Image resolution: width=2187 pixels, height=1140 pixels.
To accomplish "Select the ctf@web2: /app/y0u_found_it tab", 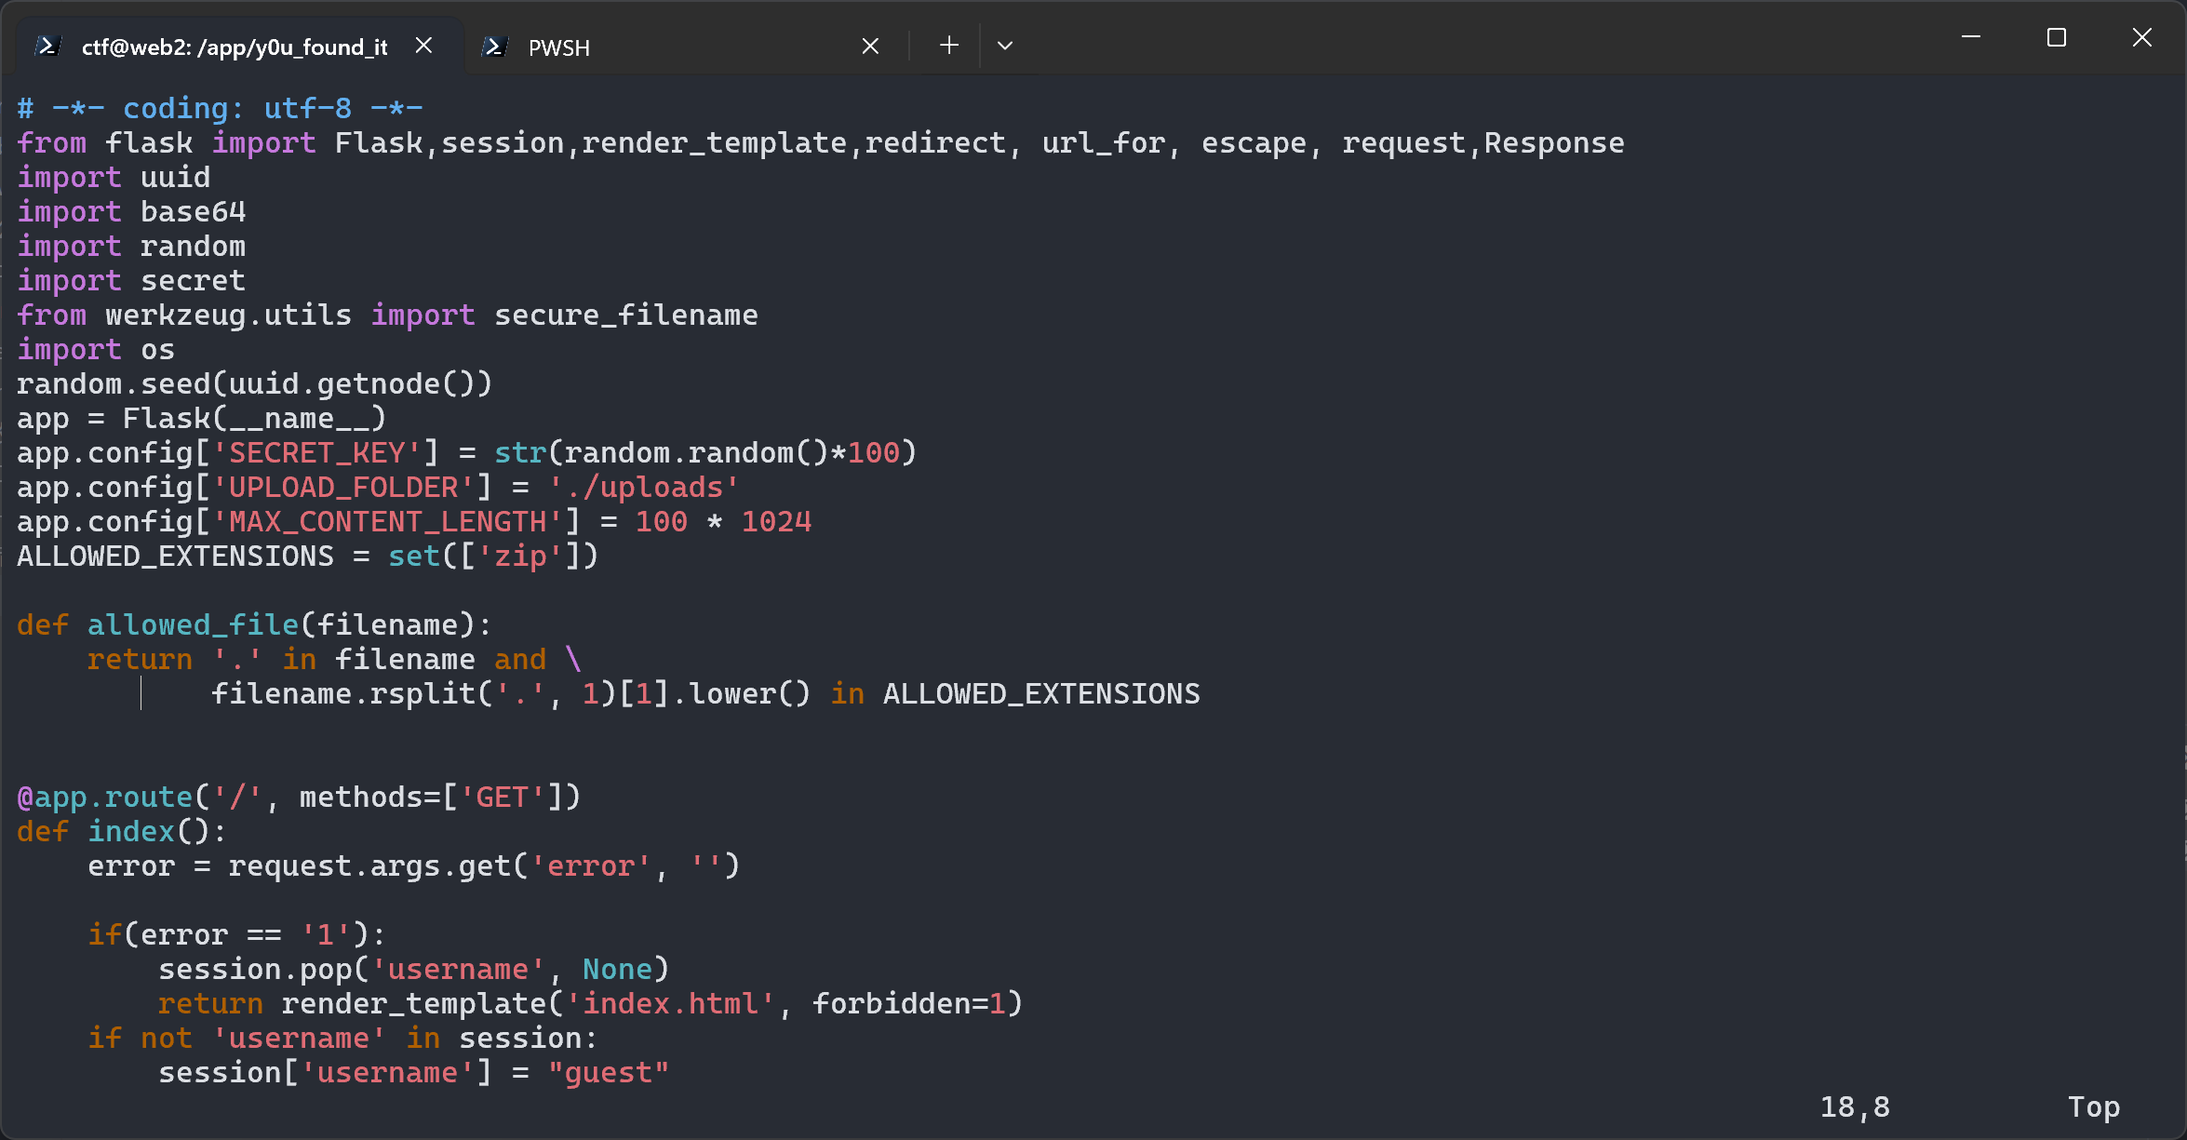I will coord(235,47).
